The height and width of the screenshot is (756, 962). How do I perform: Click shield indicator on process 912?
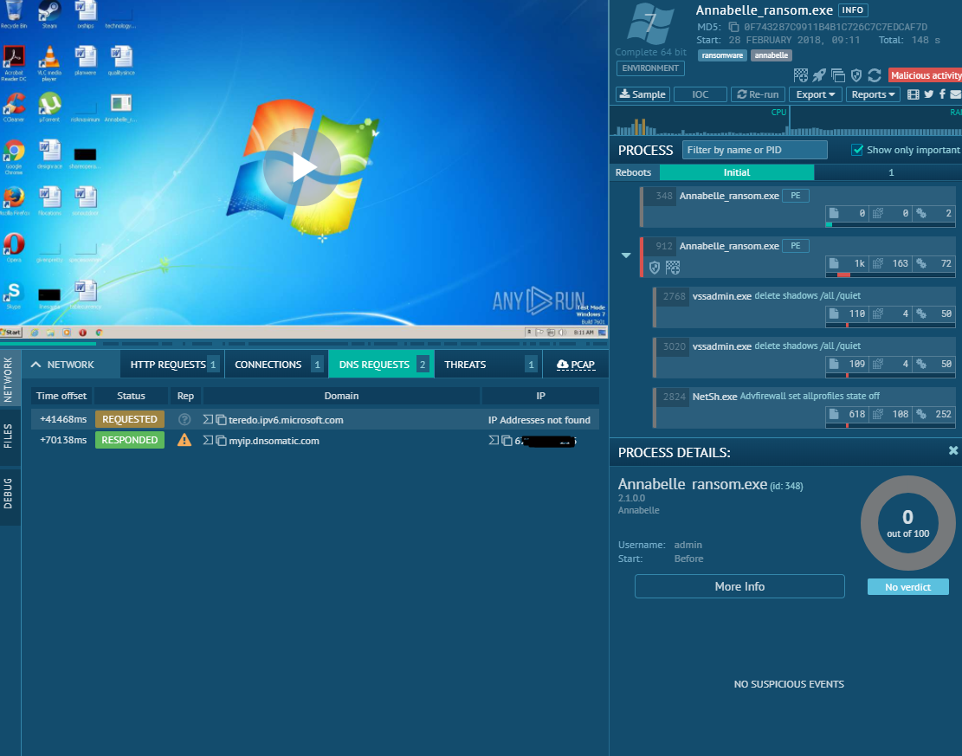click(655, 268)
